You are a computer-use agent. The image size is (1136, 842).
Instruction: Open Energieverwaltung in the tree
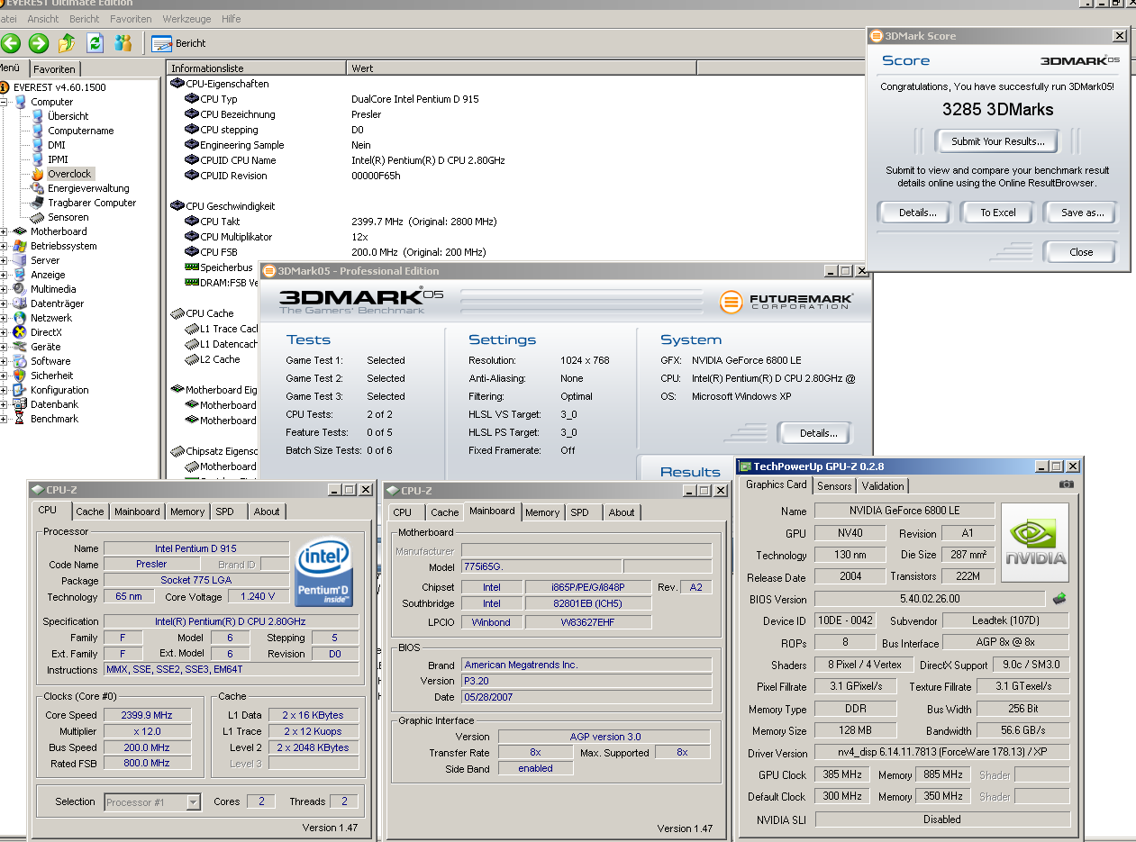click(x=88, y=188)
